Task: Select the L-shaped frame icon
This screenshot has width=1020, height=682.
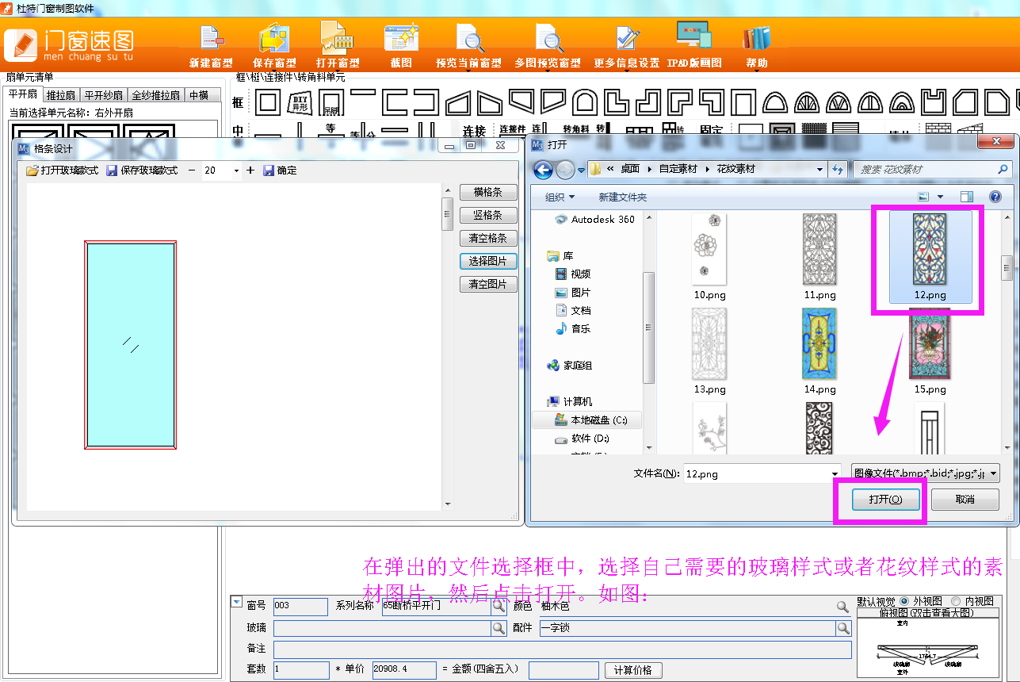Action: (617, 102)
